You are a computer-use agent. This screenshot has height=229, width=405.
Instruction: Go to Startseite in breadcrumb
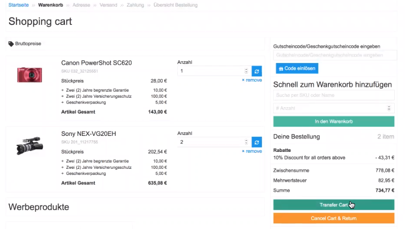(19, 5)
